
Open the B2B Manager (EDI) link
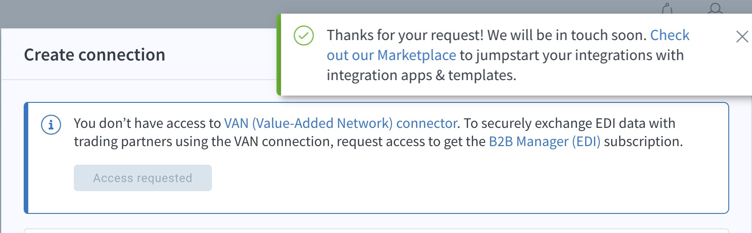point(545,142)
